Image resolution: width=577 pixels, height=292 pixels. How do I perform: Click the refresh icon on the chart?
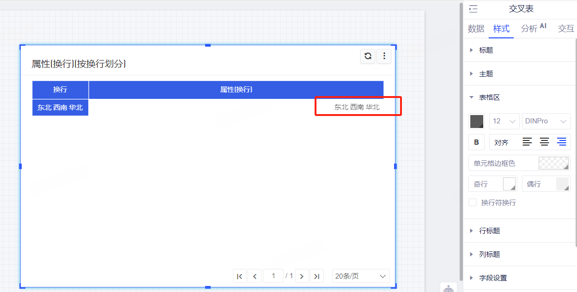tap(368, 56)
